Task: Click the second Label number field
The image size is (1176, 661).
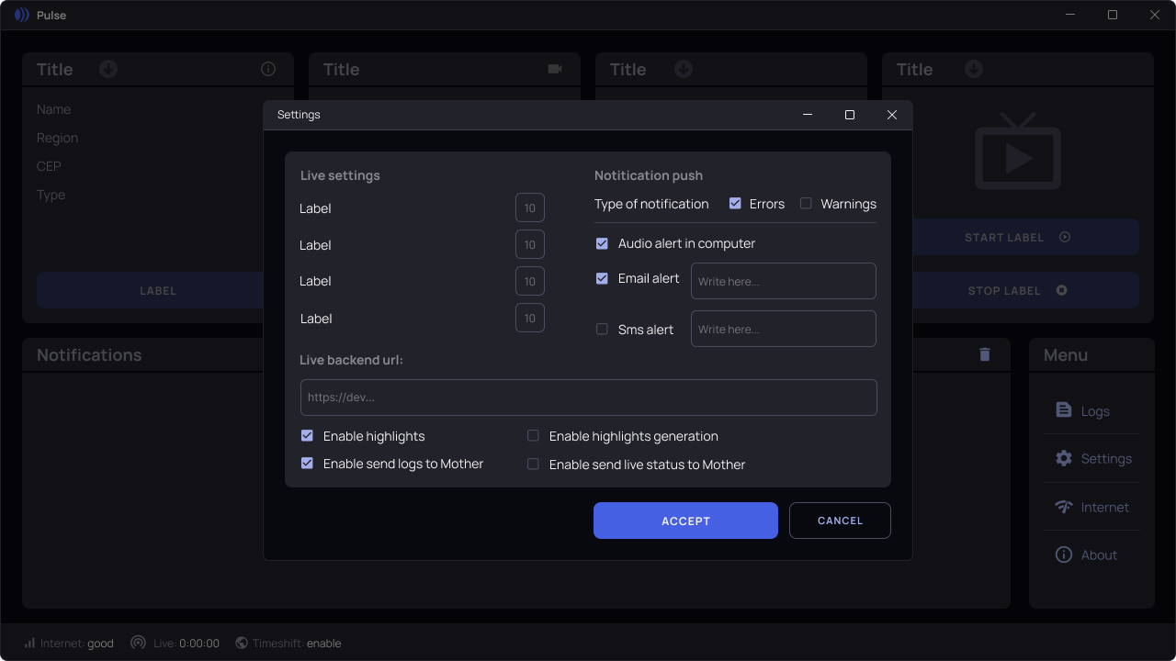Action: pos(530,244)
